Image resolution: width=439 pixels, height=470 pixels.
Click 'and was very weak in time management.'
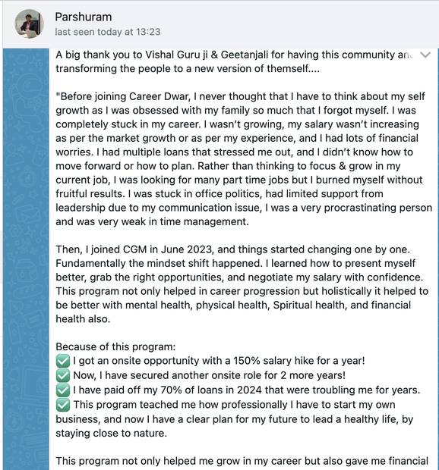(x=152, y=221)
